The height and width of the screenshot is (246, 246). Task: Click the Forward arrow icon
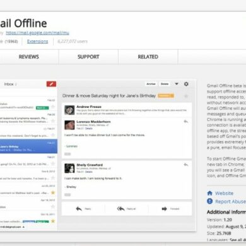[x=164, y=209]
